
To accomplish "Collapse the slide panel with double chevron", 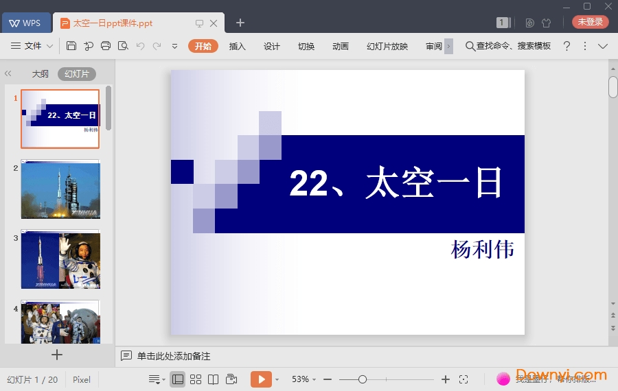I will point(8,73).
